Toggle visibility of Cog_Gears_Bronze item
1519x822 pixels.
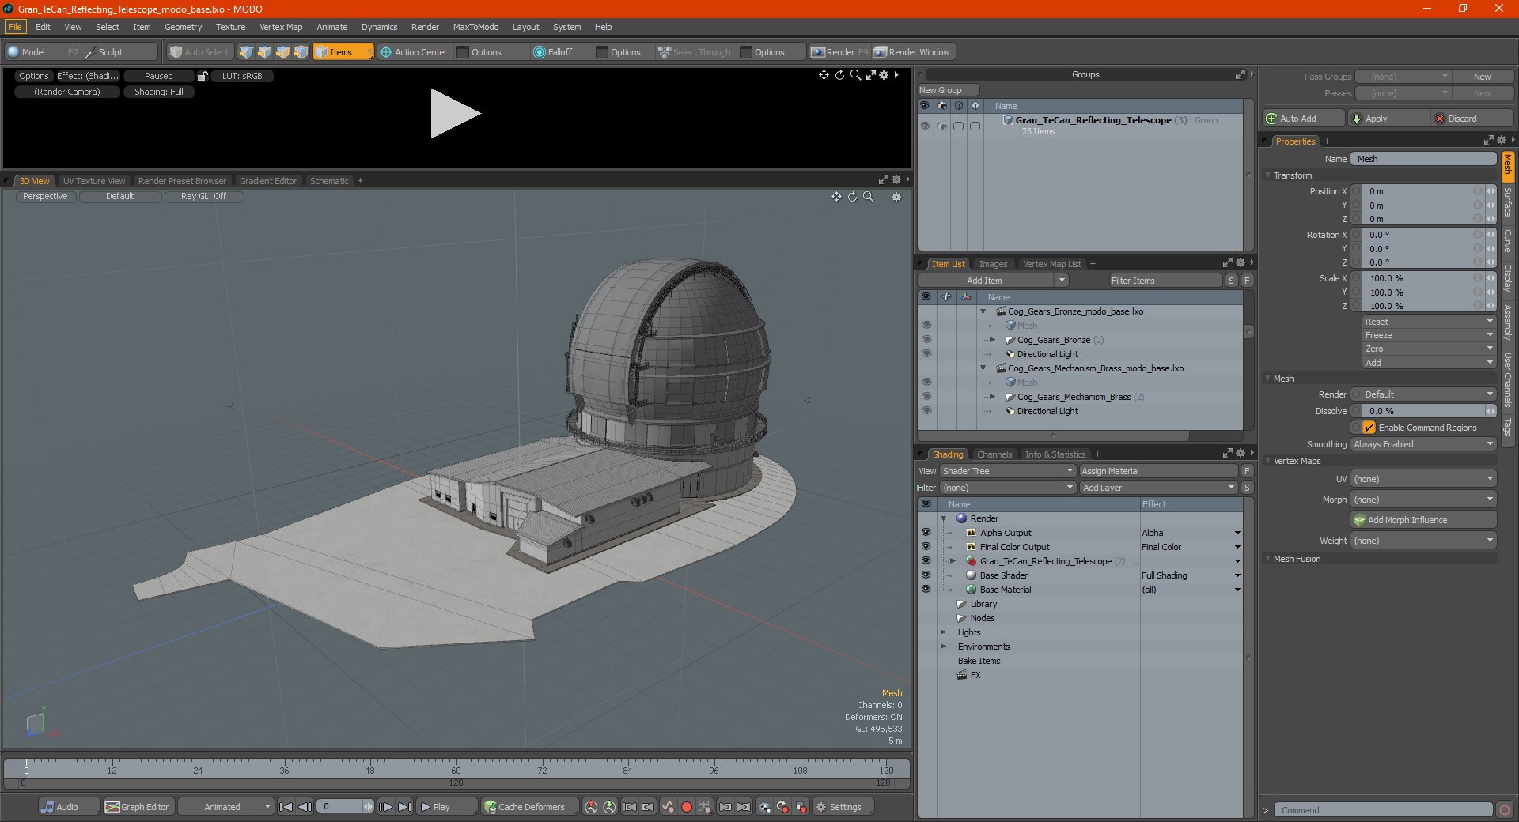pyautogui.click(x=926, y=340)
